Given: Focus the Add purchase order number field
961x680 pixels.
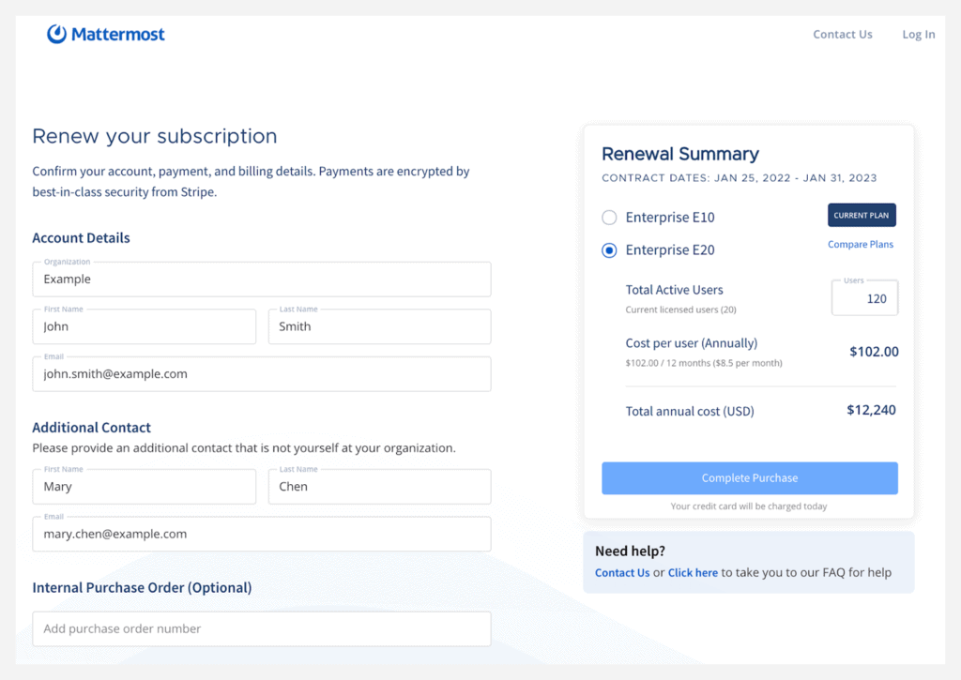Looking at the screenshot, I should (x=262, y=628).
